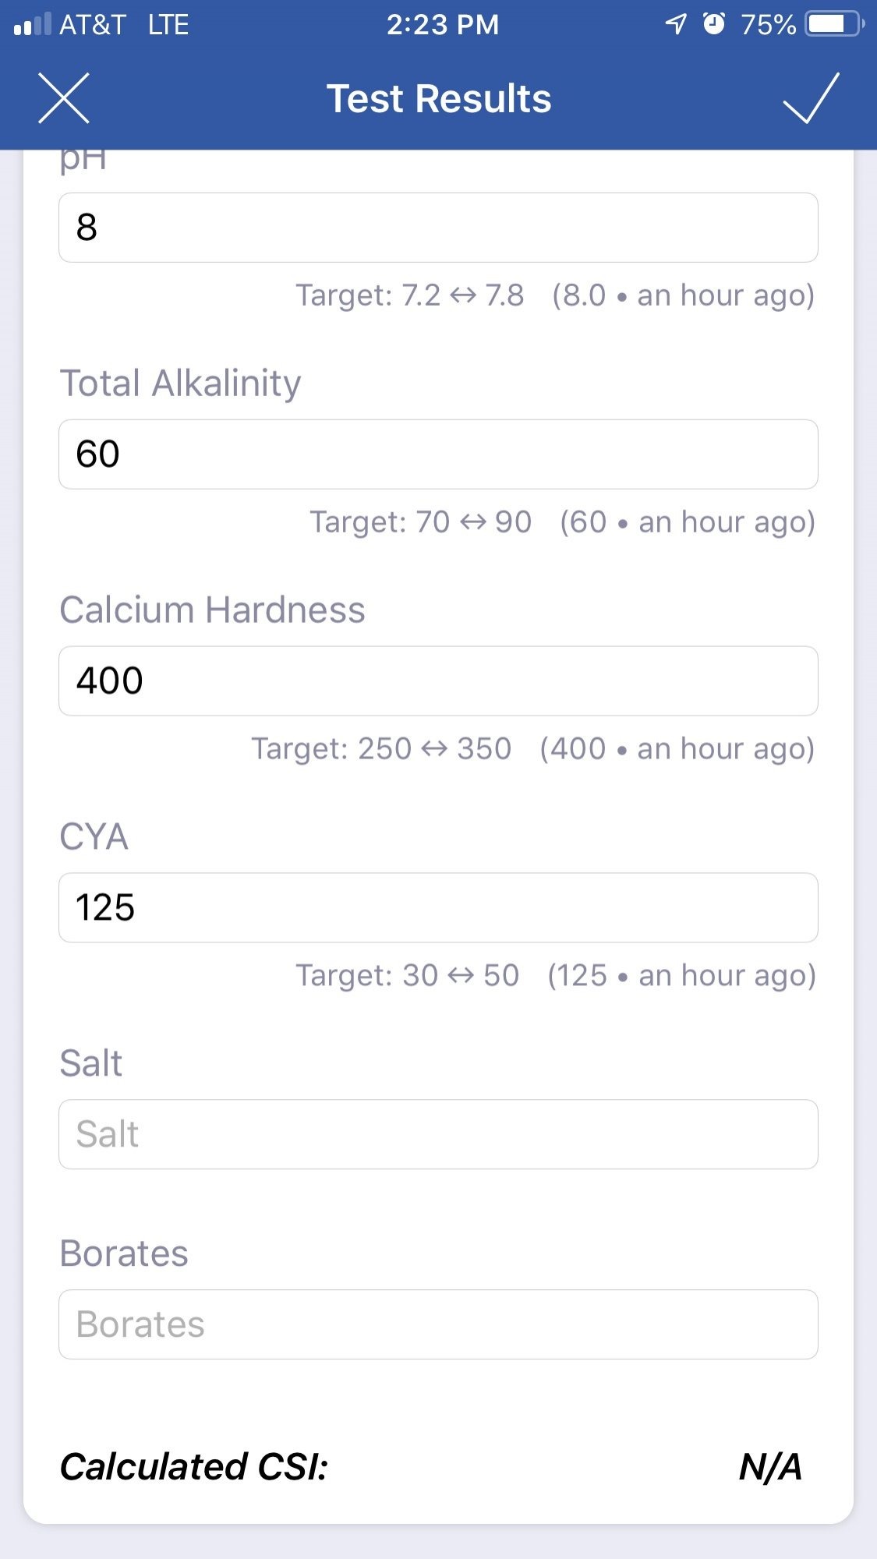Tap the Calculated CSI label
Viewport: 877px width, 1559px height.
pos(194,1466)
